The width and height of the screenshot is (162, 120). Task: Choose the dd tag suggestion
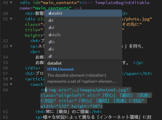(83, 20)
